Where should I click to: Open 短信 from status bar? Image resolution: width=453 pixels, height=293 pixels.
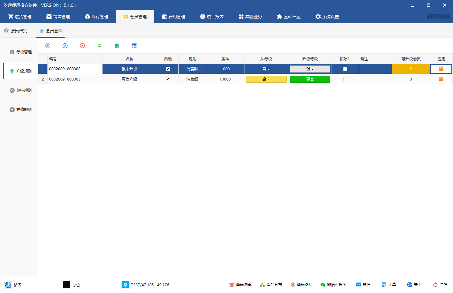pyautogui.click(x=363, y=285)
